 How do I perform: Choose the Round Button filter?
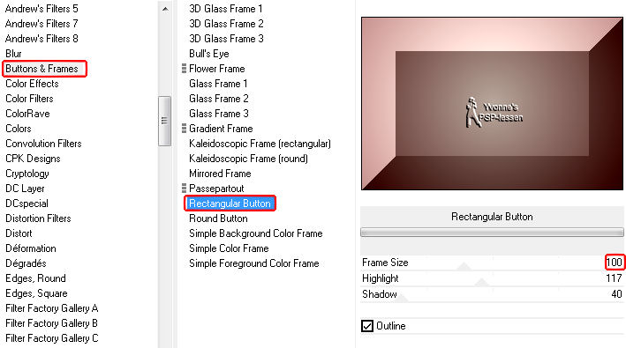(218, 218)
